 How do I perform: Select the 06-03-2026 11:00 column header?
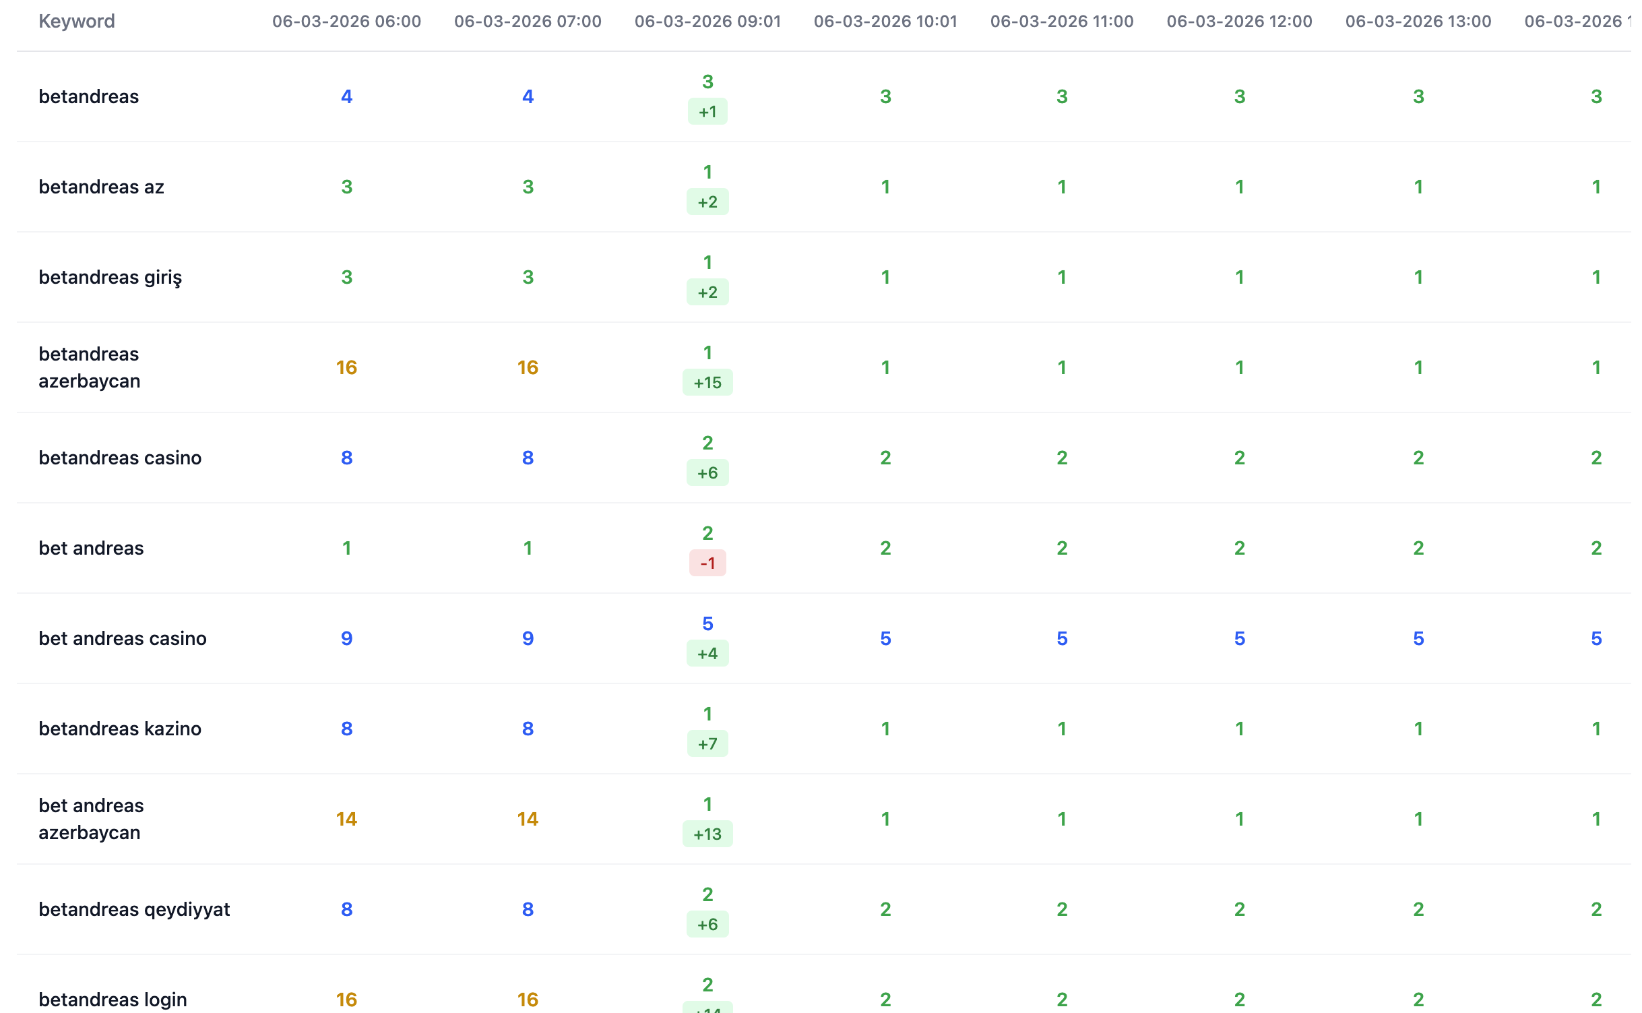(x=1062, y=21)
